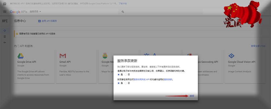Click the Gmail API envelope icon
Screen dimensions: 271x109
click(x=63, y=56)
